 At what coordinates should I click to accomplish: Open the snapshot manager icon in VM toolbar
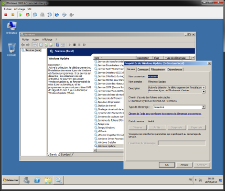tap(50, 15)
